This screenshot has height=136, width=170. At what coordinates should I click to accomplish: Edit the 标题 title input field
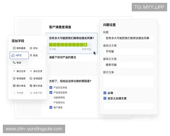(129, 38)
